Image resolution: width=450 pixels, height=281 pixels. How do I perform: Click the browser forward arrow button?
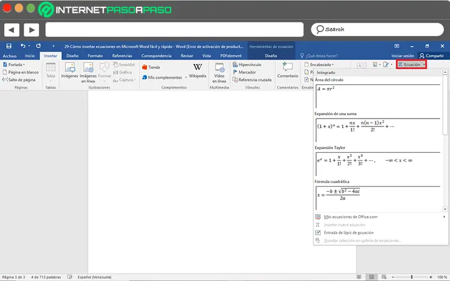(31, 30)
